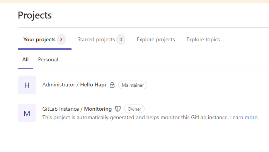
Task: Switch to the Starred projects tab
Action: click(x=101, y=39)
